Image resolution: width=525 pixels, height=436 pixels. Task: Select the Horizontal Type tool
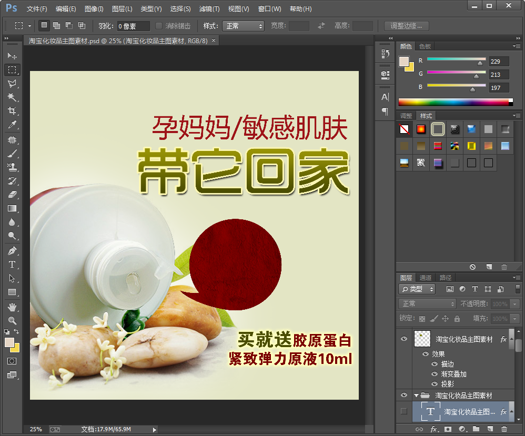pyautogui.click(x=12, y=264)
